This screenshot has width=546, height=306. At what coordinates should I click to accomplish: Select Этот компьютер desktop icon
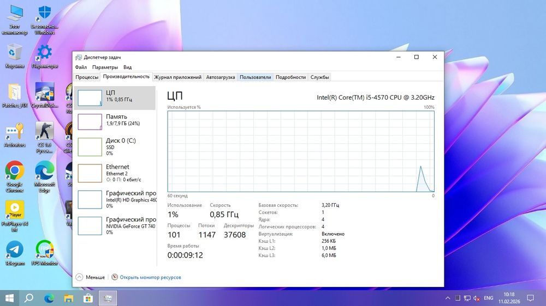tap(15, 20)
